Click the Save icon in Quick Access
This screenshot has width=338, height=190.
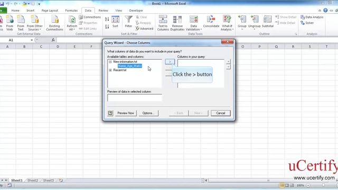tap(2, 4)
